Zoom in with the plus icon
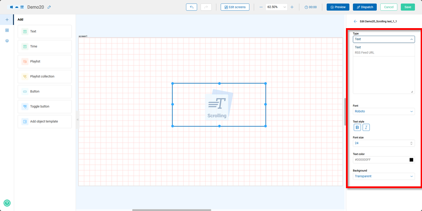 292,7
